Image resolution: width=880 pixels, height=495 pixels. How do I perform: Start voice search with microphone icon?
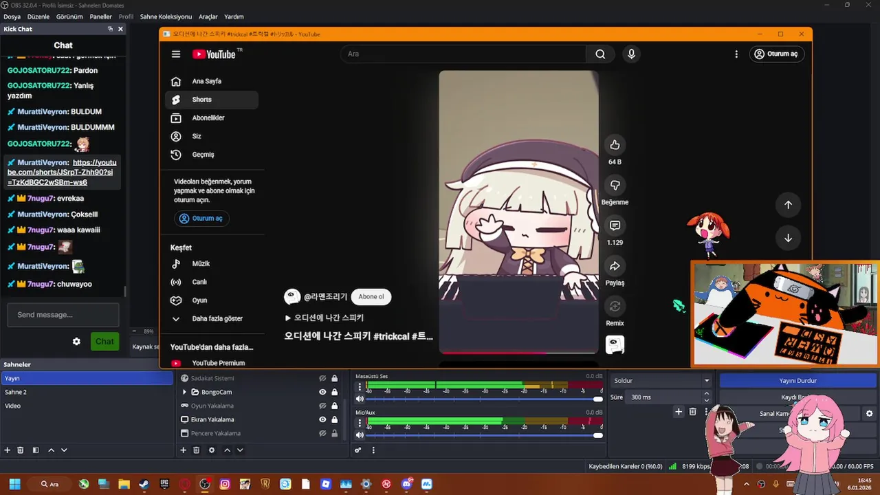631,54
